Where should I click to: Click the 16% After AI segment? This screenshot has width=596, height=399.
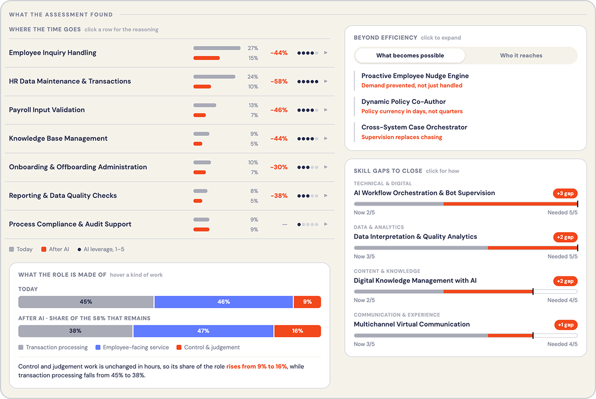coord(297,331)
